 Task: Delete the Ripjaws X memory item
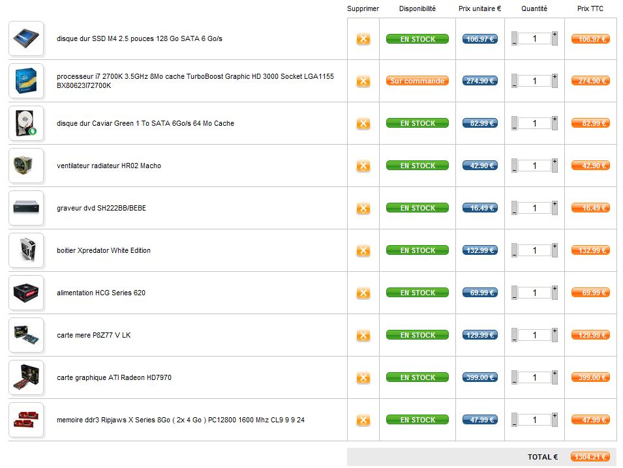(363, 420)
